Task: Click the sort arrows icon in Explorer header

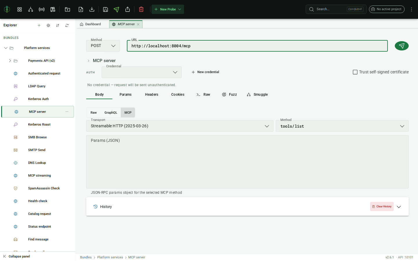Action: [57, 25]
